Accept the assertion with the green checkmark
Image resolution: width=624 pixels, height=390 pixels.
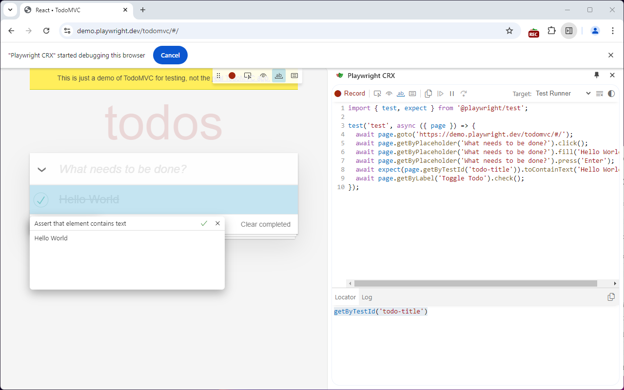(x=204, y=223)
